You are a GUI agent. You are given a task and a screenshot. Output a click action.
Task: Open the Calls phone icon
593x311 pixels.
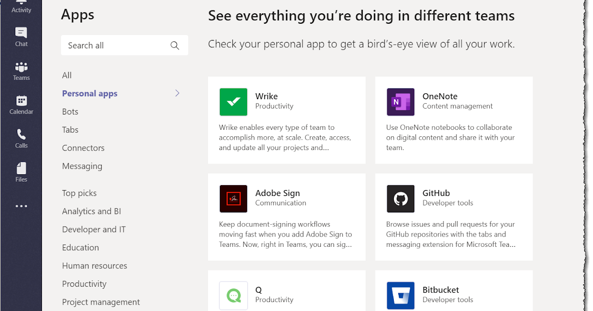21,135
